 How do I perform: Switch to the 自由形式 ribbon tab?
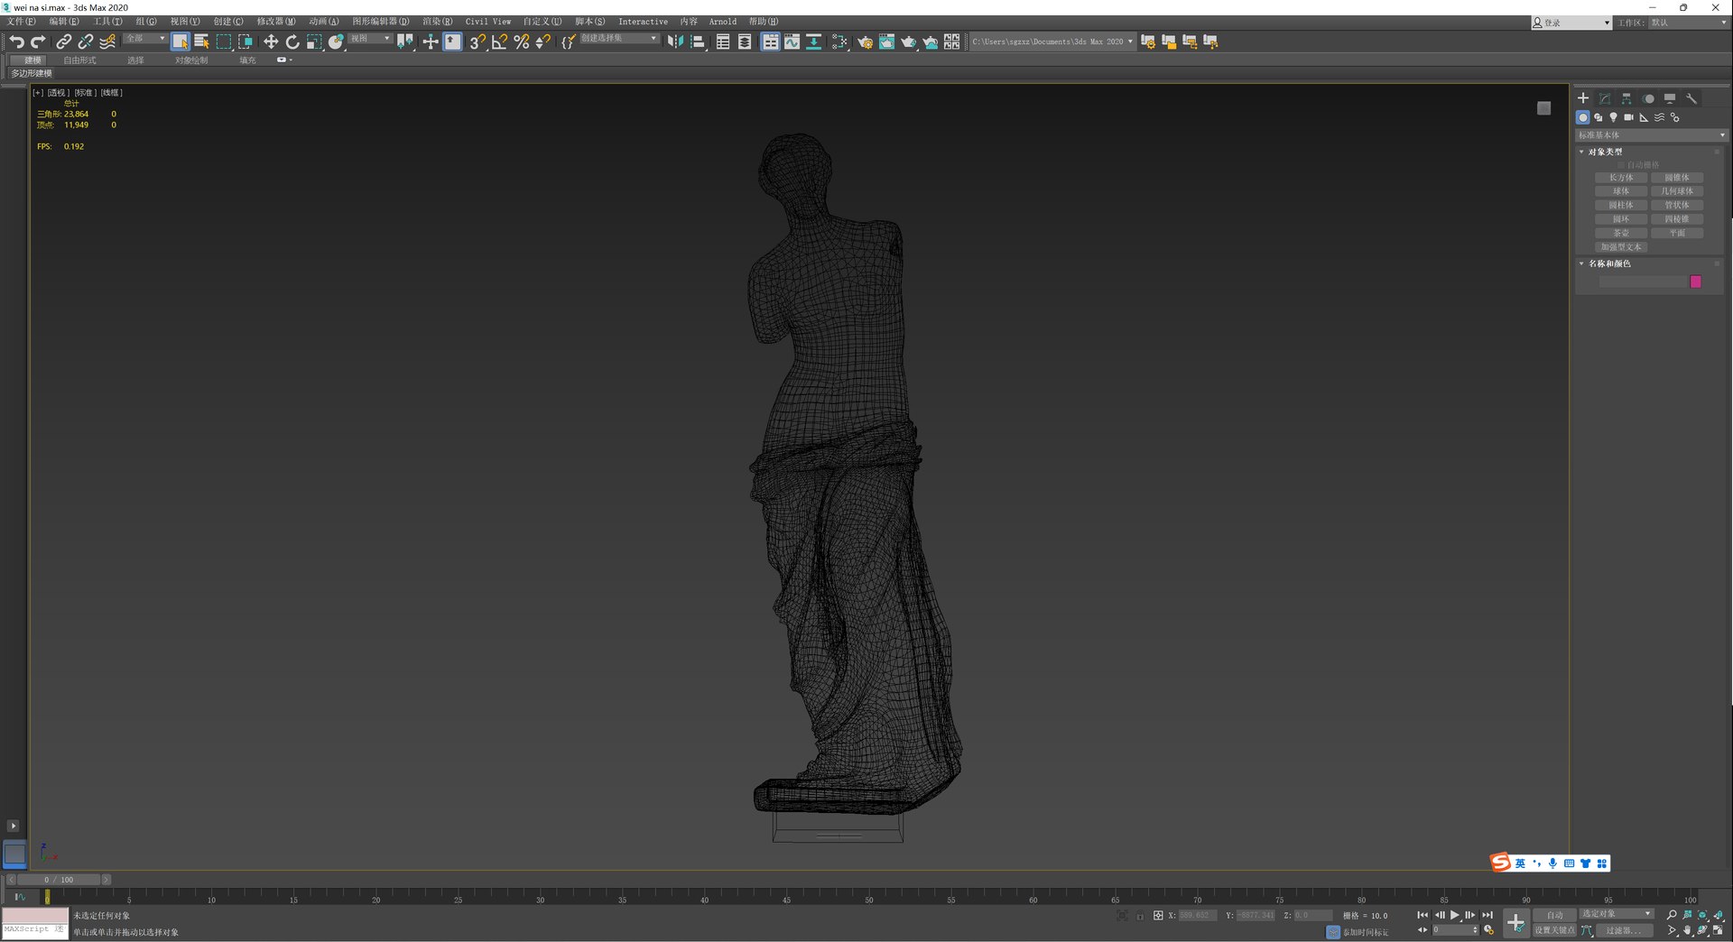click(79, 60)
